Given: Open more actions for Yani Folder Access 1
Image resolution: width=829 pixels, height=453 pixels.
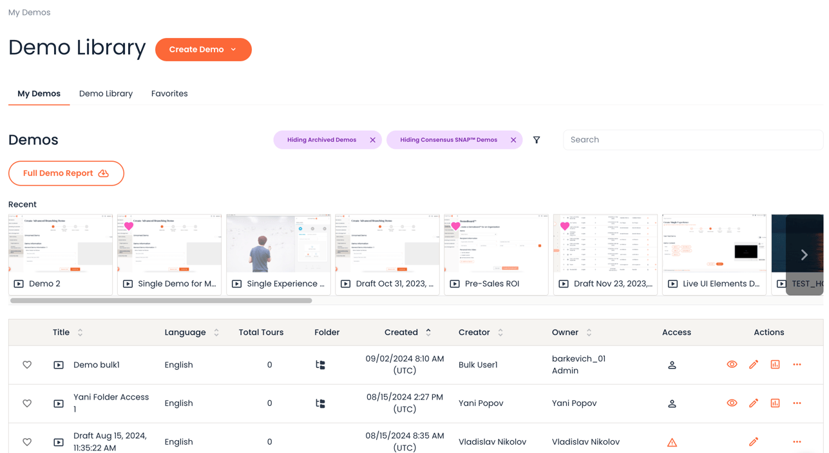Looking at the screenshot, I should click(x=797, y=403).
